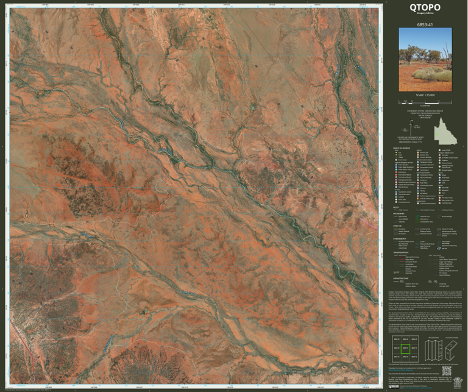This screenshot has height=392, width=468.
Task: Click the Nature Refuge boundary symbol
Action: click(439, 216)
